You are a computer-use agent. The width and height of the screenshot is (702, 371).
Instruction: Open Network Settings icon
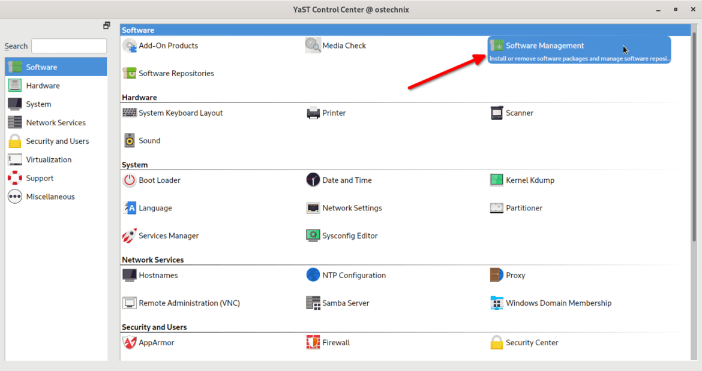(x=313, y=208)
